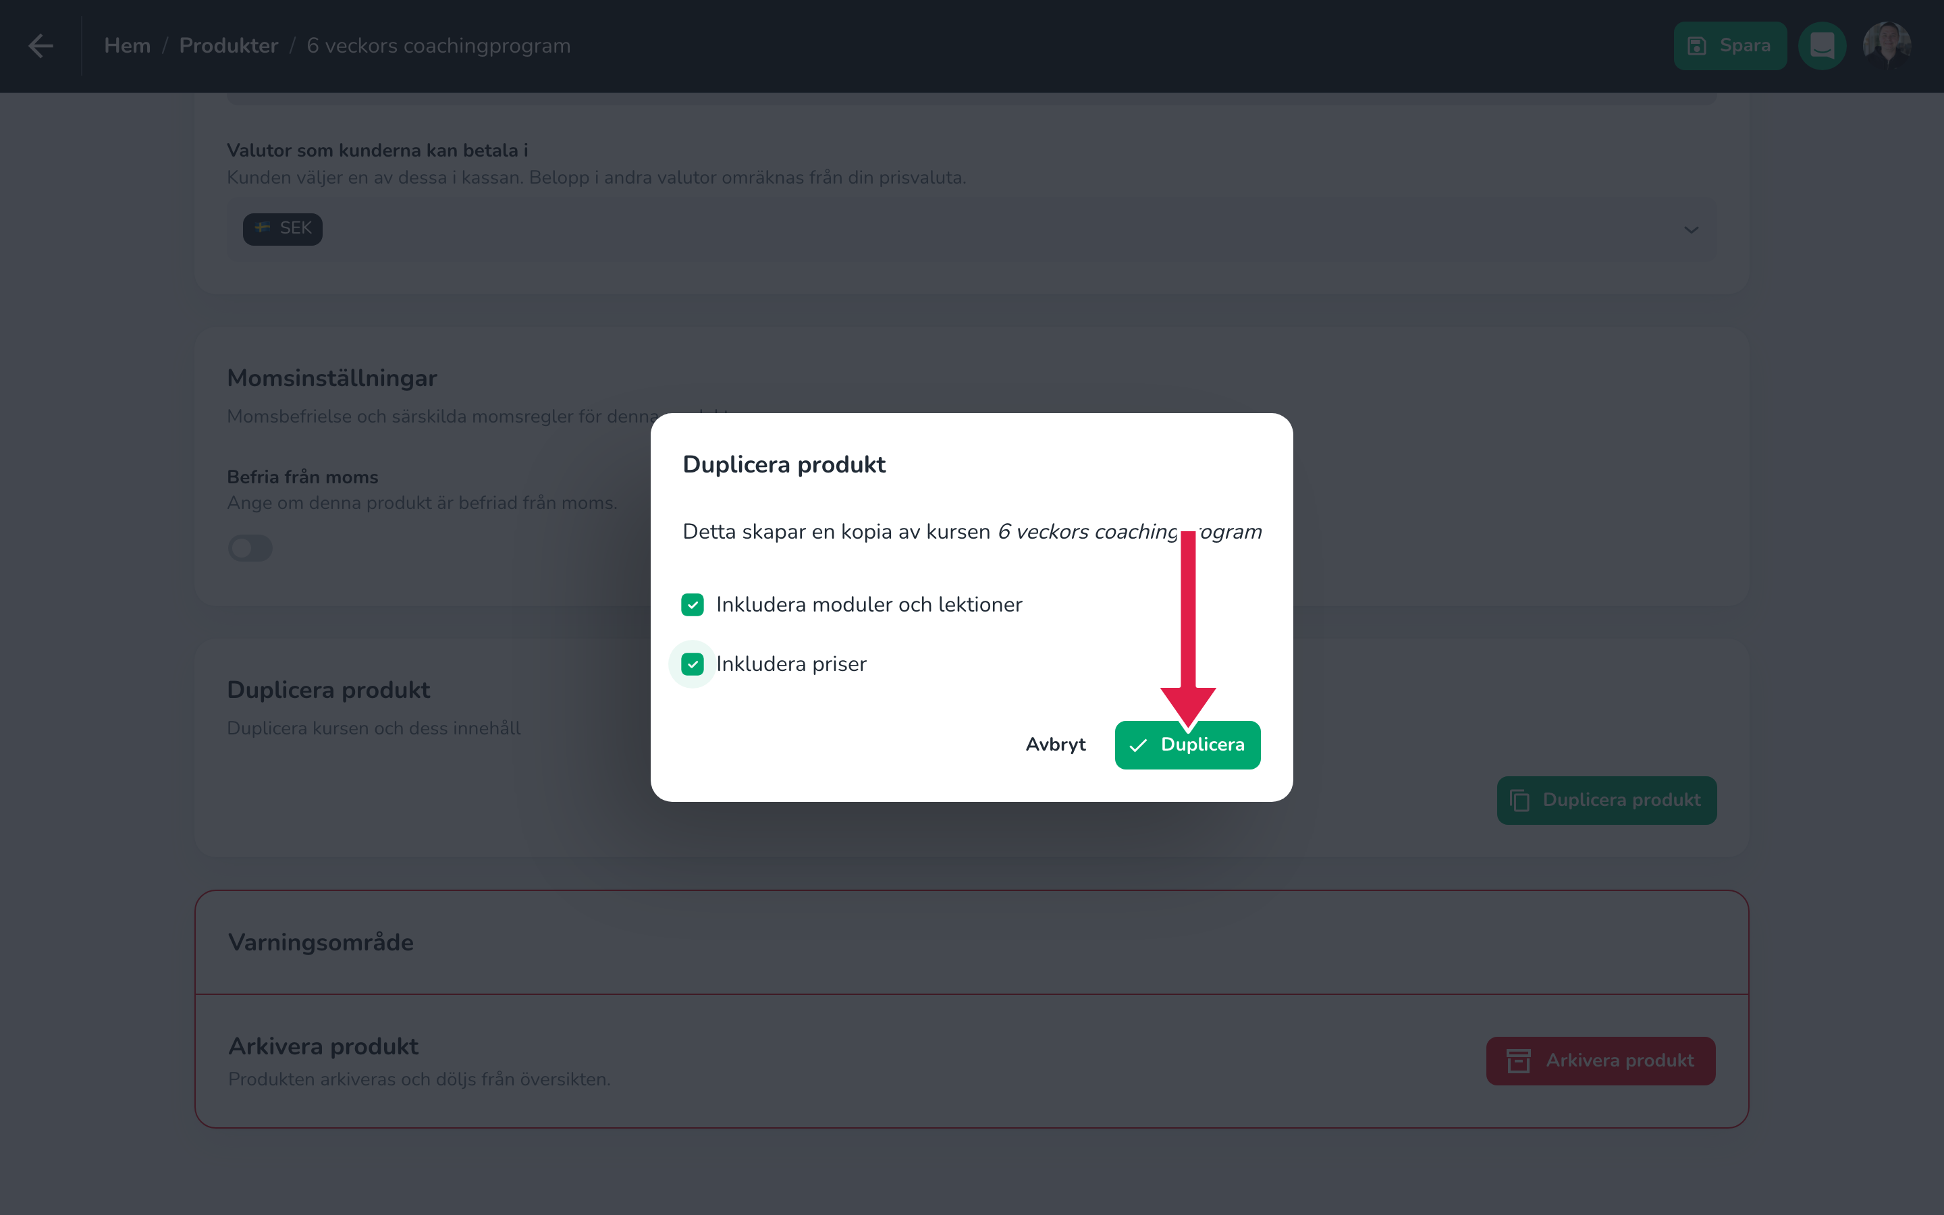Open the user profile avatar
Viewport: 1944px width, 1215px height.
pyautogui.click(x=1886, y=46)
